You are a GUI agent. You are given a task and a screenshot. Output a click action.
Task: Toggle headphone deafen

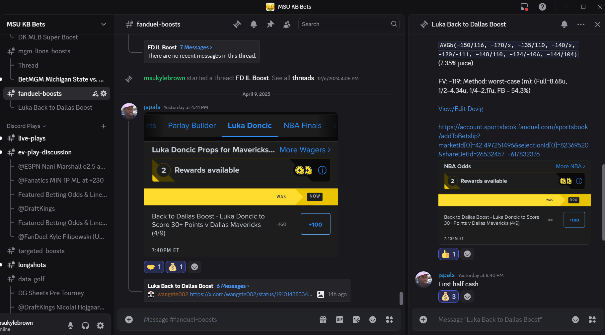[x=85, y=326]
